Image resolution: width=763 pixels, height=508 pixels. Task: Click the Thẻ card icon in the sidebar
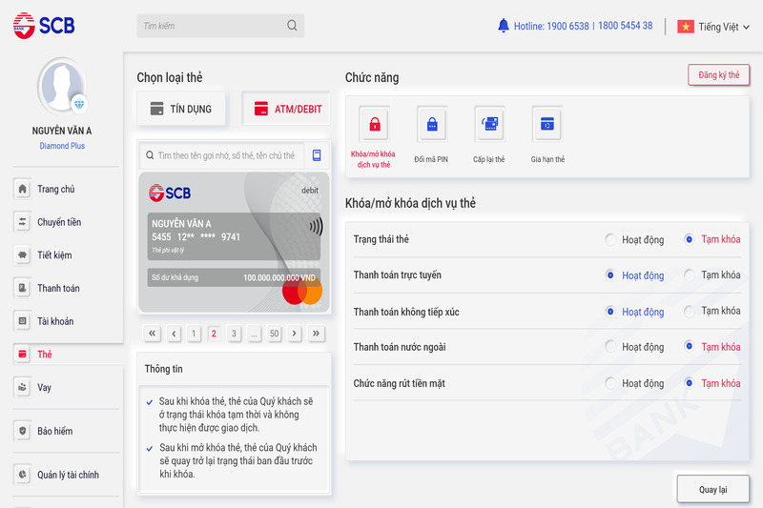point(22,354)
